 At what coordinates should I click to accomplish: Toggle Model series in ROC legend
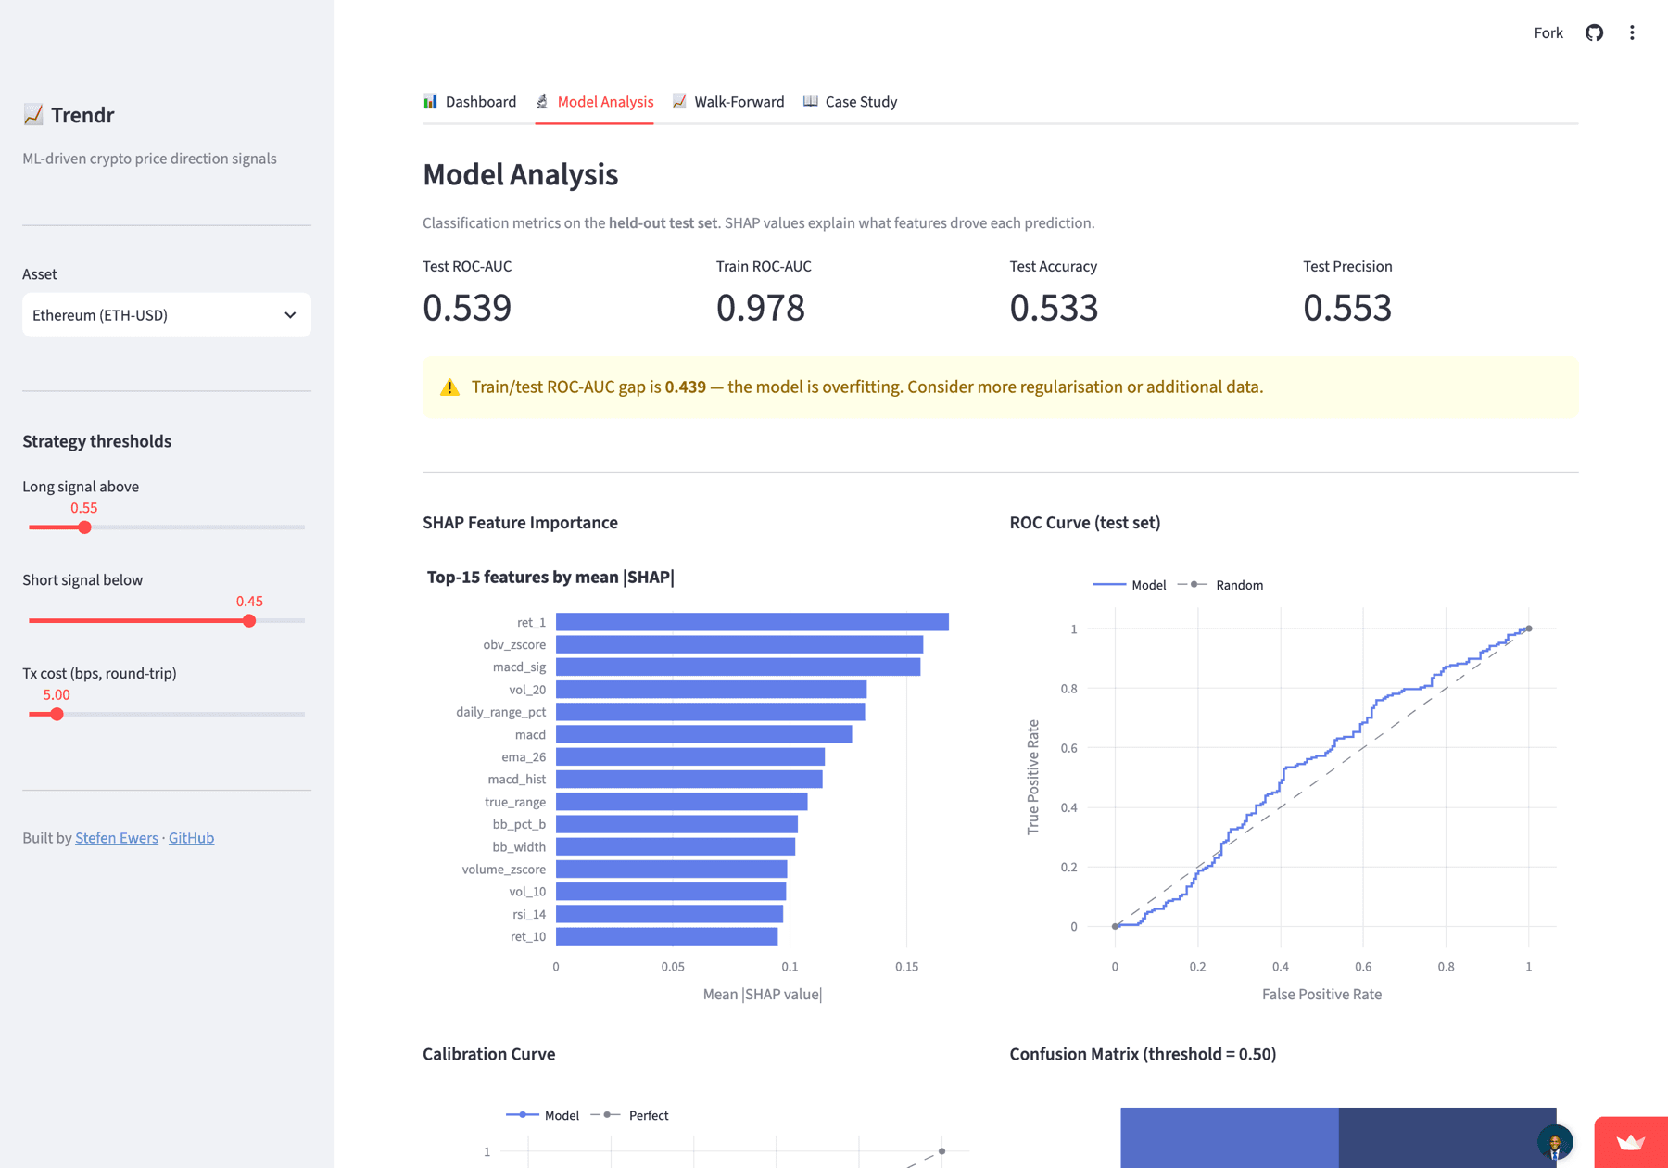coord(1130,585)
